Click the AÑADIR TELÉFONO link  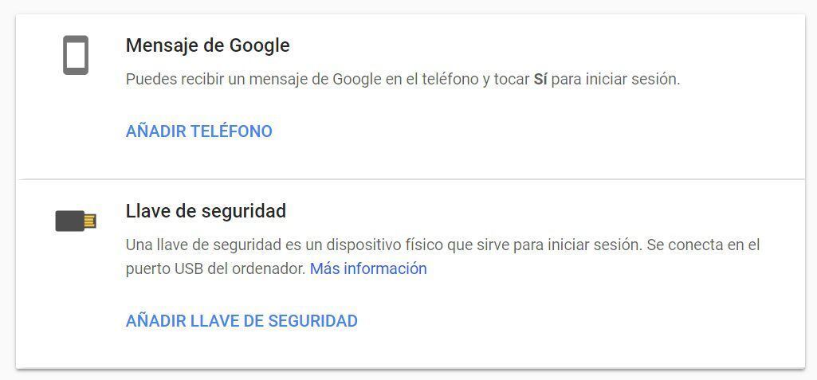point(199,131)
